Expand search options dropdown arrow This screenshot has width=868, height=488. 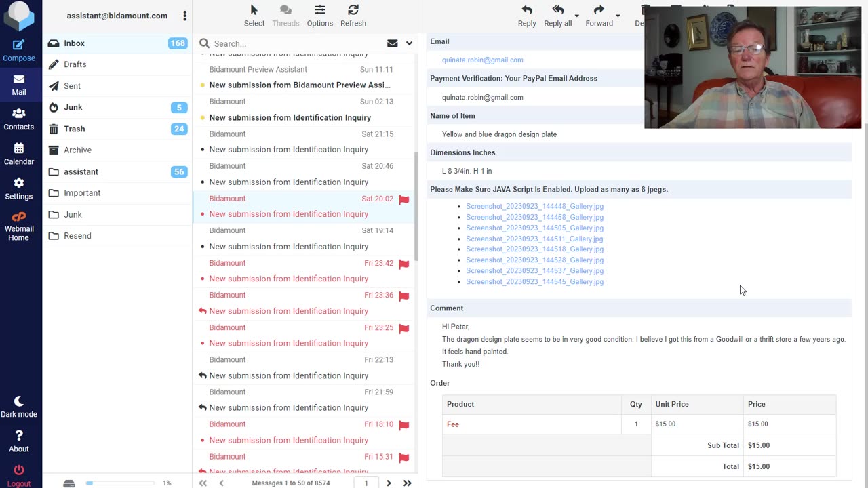pyautogui.click(x=409, y=43)
